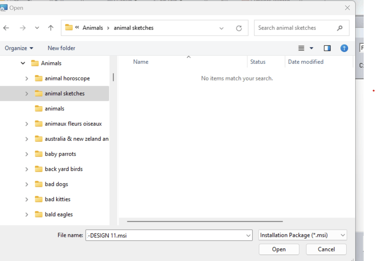Go up one folder level
This screenshot has height=261, width=375.
tap(50, 28)
